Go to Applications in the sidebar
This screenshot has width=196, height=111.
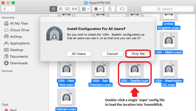tap(20, 43)
